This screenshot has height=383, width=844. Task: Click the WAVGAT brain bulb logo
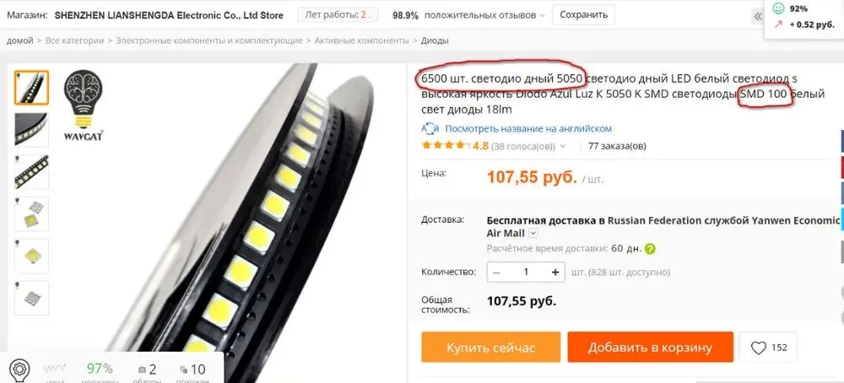point(84,105)
